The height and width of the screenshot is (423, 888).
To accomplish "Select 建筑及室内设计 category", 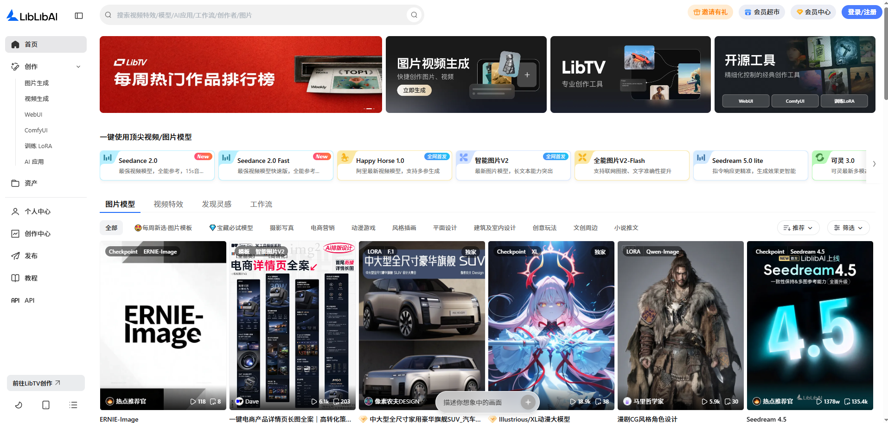I will tap(494, 228).
